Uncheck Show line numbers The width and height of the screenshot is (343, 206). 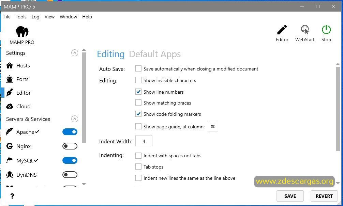pos(138,92)
